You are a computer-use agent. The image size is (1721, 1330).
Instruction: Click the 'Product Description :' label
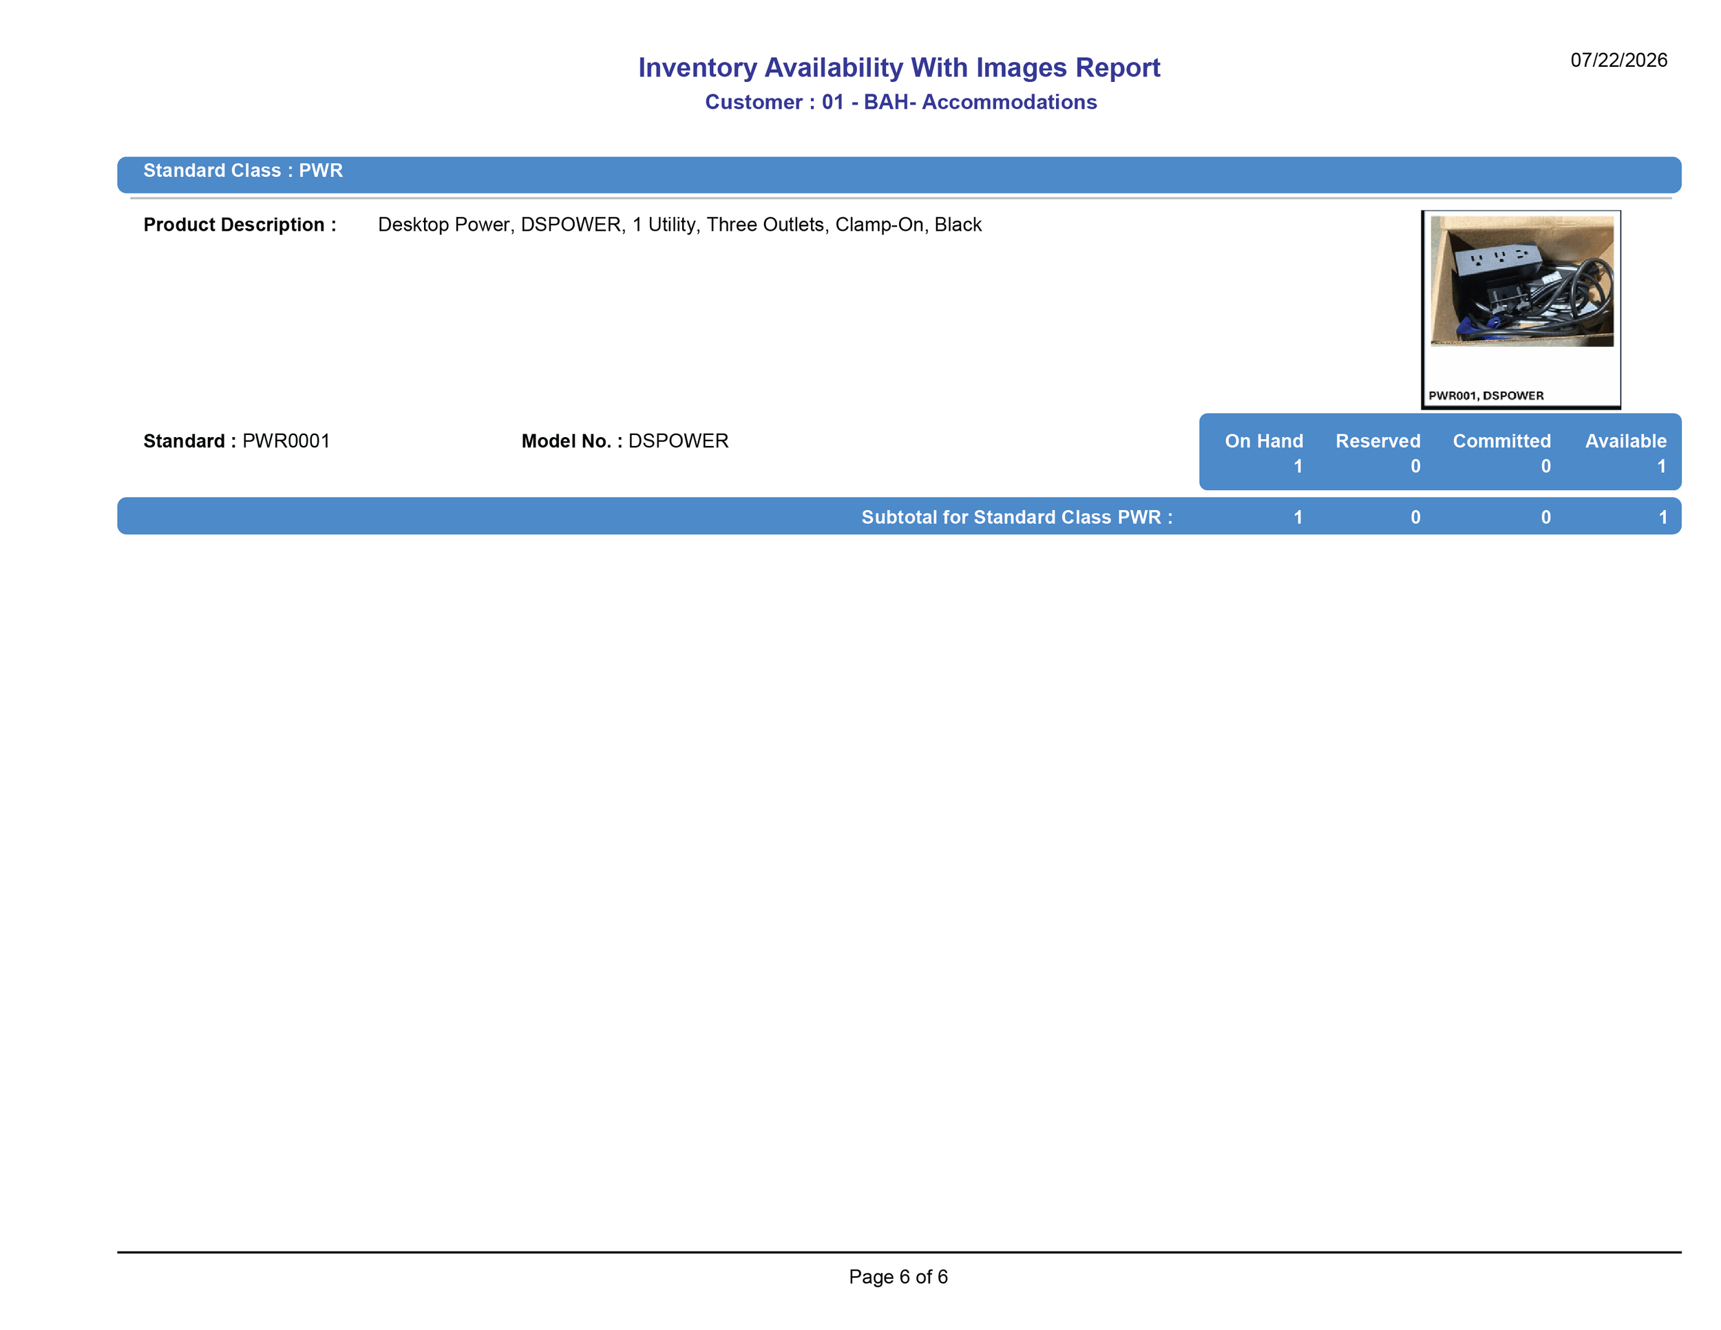(240, 224)
